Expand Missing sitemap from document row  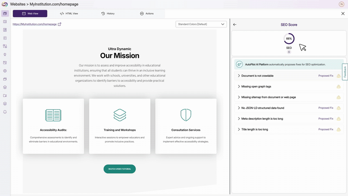(x=239, y=97)
